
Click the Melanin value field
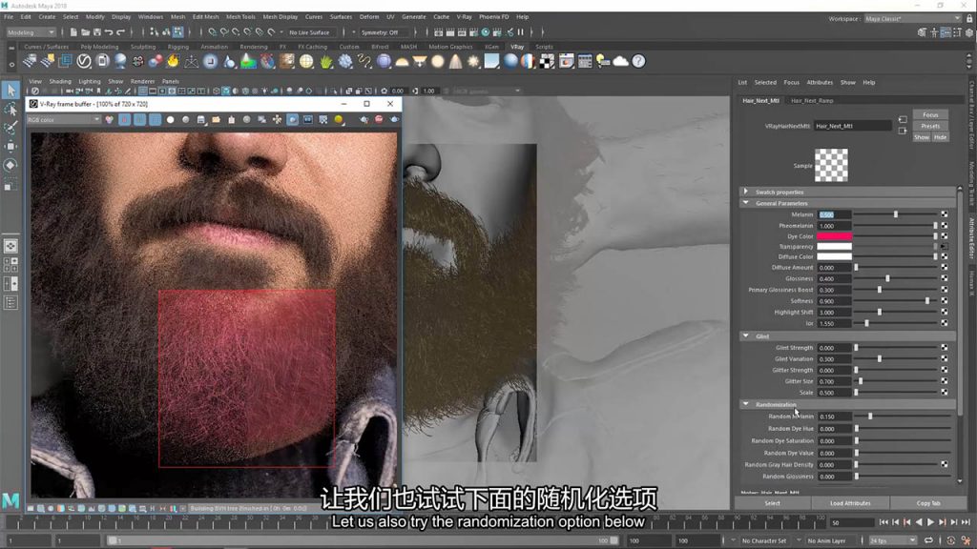[x=834, y=214]
